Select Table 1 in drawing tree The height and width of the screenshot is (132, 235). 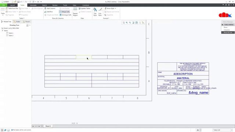point(10,33)
